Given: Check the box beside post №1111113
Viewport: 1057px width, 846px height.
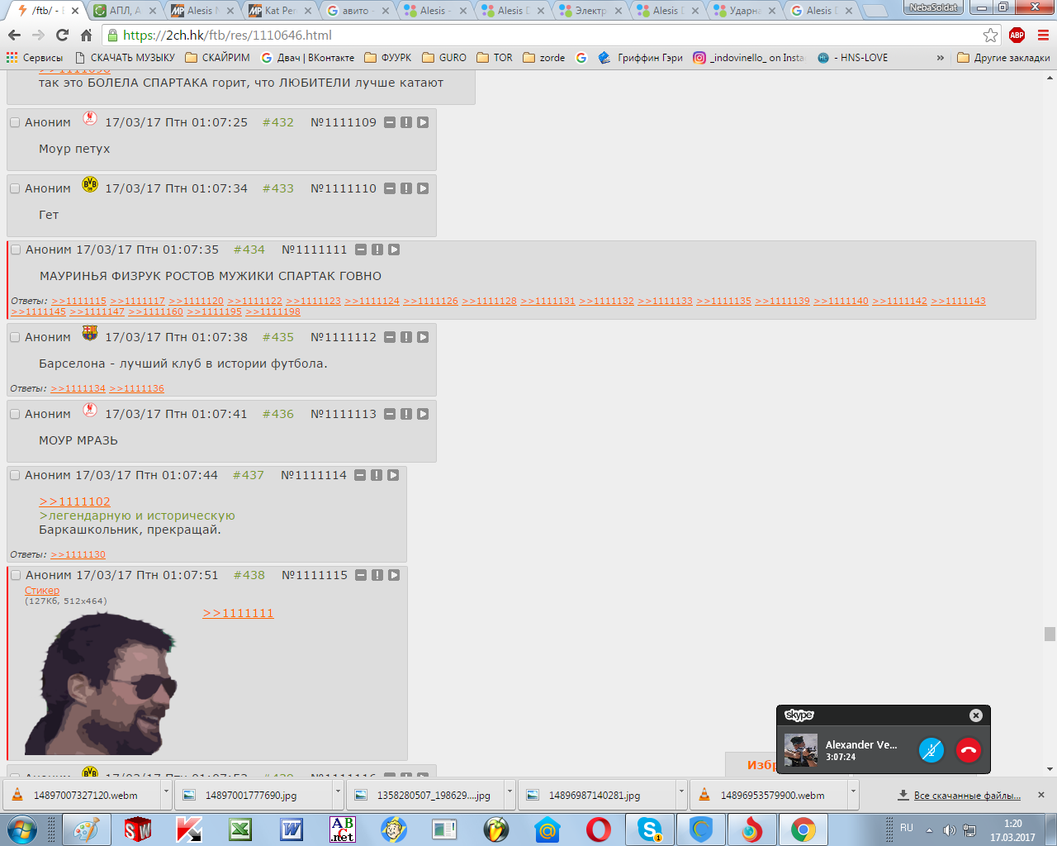Looking at the screenshot, I should point(15,414).
